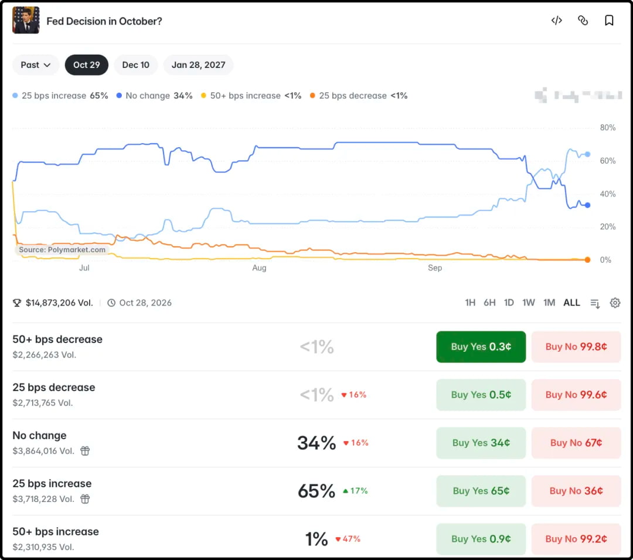
Task: Set chart range to 6H
Action: tap(489, 303)
